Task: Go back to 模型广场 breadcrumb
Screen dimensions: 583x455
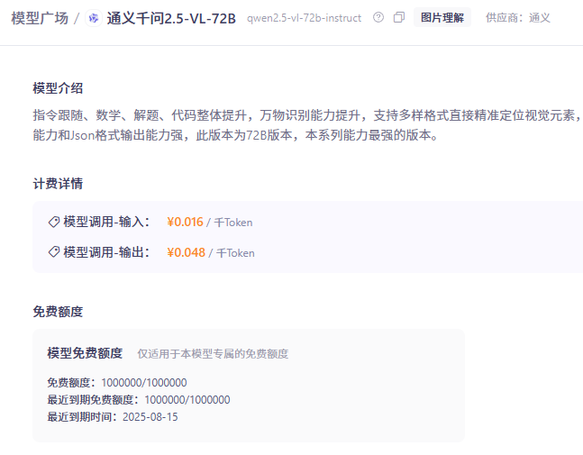Action: [x=40, y=18]
